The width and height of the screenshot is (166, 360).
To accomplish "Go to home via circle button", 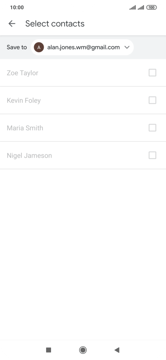I will [x=83, y=350].
